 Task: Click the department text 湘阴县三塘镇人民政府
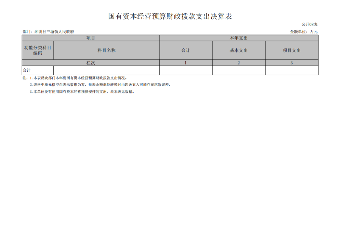click(48, 32)
